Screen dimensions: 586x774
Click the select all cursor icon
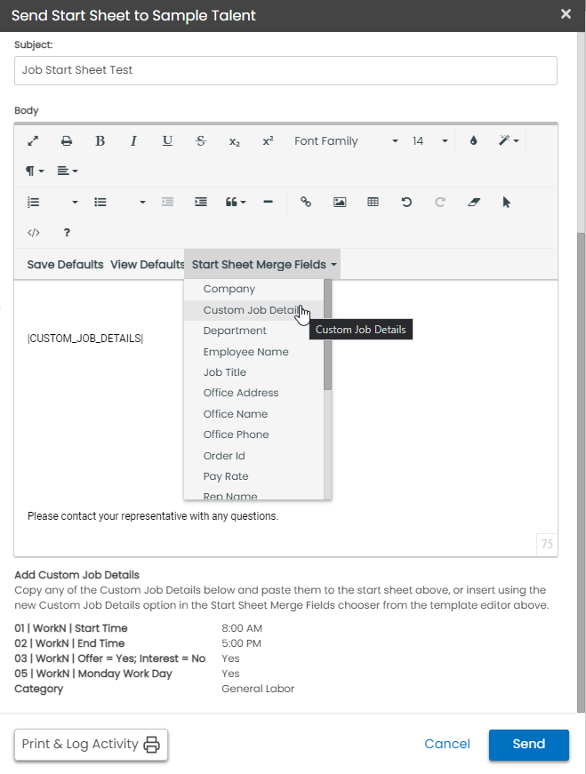(507, 202)
